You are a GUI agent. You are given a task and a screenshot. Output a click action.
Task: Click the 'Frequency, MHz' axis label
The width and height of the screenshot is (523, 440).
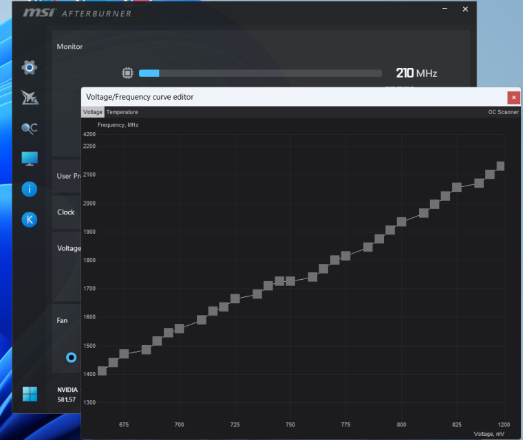118,125
